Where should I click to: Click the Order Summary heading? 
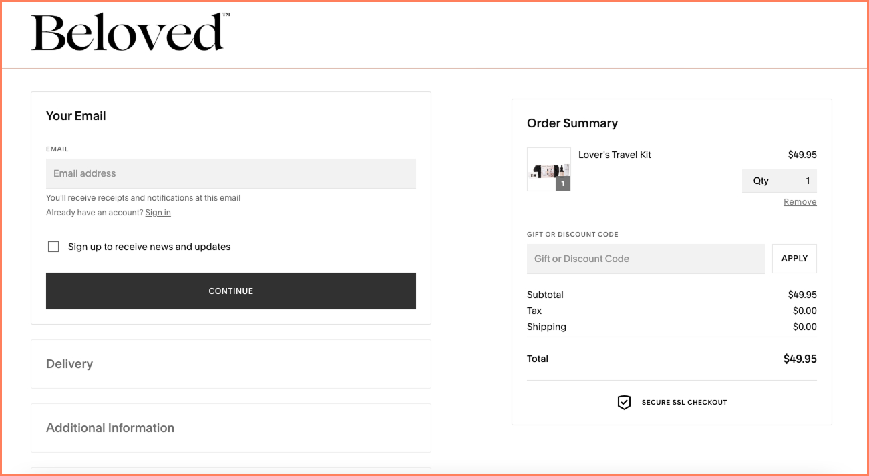click(572, 123)
